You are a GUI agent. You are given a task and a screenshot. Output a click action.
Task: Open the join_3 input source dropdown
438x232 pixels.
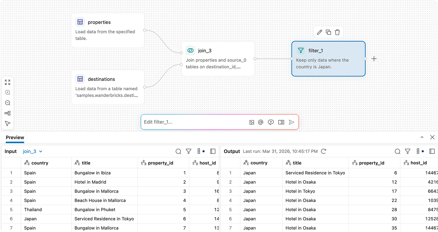click(32, 151)
